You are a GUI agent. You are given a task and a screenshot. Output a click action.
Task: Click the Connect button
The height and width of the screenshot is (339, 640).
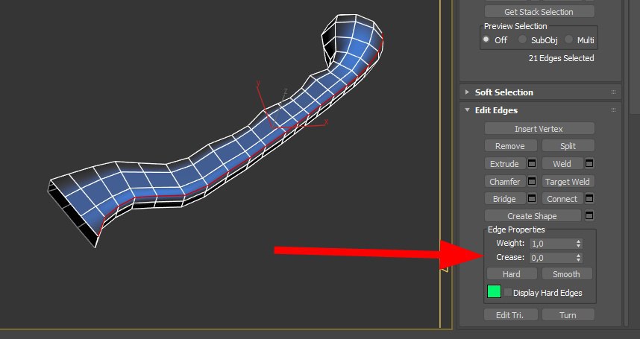(x=562, y=198)
